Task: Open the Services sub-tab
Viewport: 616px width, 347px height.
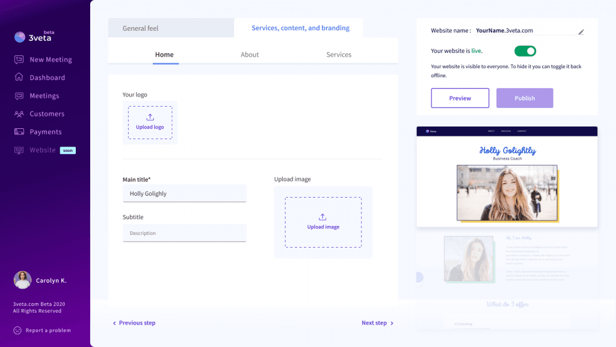Action: tap(339, 55)
